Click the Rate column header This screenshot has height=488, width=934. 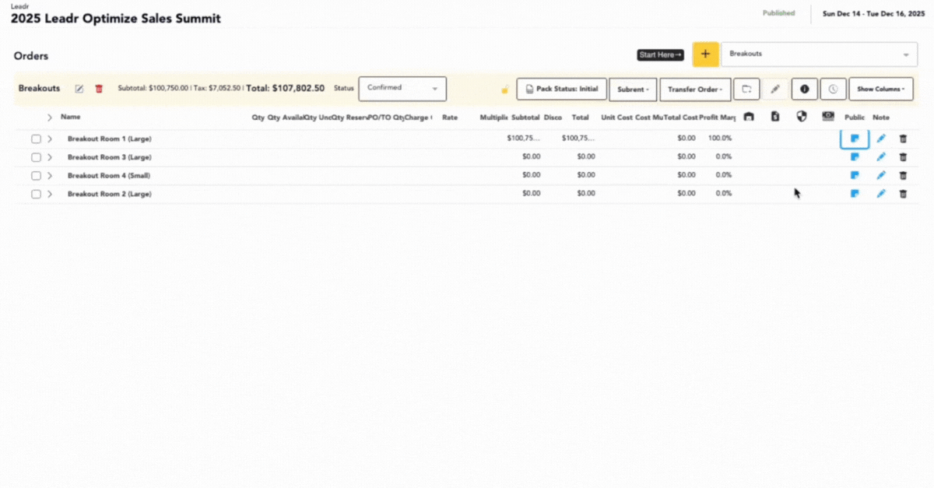tap(449, 118)
